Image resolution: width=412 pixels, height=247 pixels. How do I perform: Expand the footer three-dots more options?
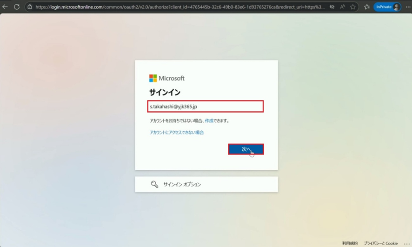(x=407, y=243)
